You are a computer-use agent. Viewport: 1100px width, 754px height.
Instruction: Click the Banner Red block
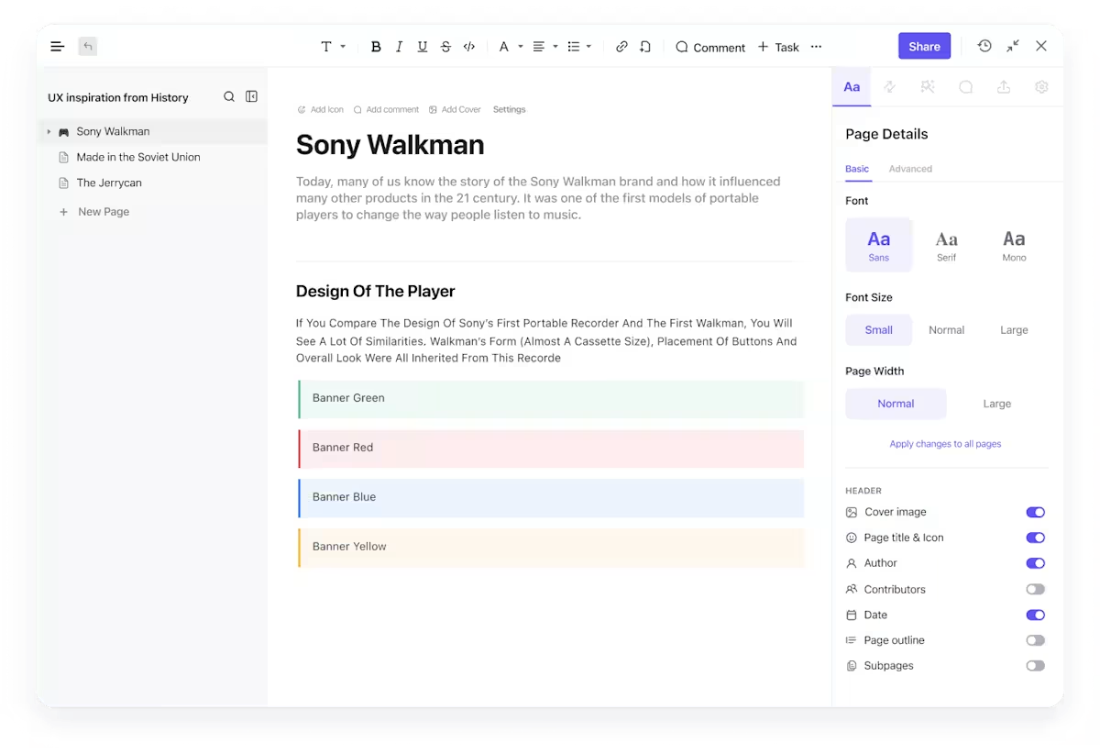coord(551,449)
